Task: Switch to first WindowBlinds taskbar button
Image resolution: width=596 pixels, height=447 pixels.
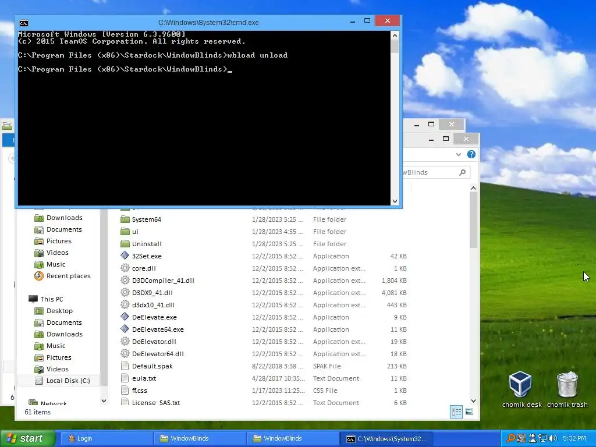Action: [x=199, y=438]
